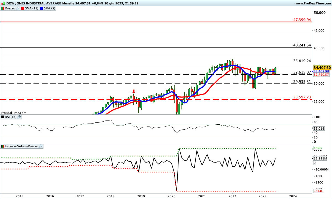Click the 2021 label on the time axis
Screen dimensions: 332x199
coord(202,196)
